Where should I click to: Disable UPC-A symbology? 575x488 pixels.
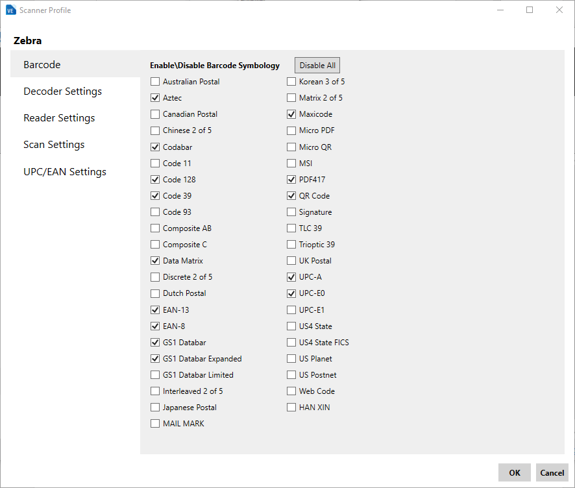[x=291, y=276]
